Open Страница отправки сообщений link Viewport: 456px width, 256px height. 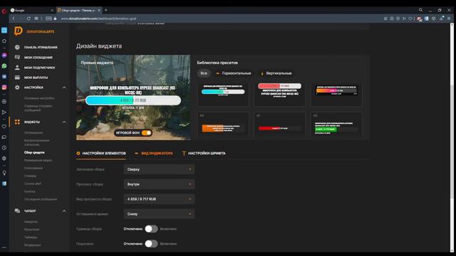pos(38,108)
